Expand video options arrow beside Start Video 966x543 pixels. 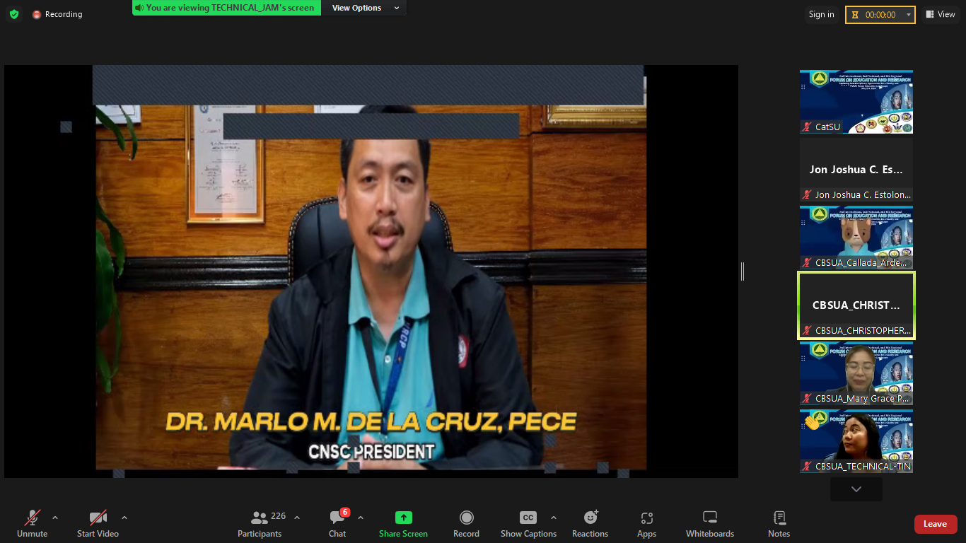(124, 518)
